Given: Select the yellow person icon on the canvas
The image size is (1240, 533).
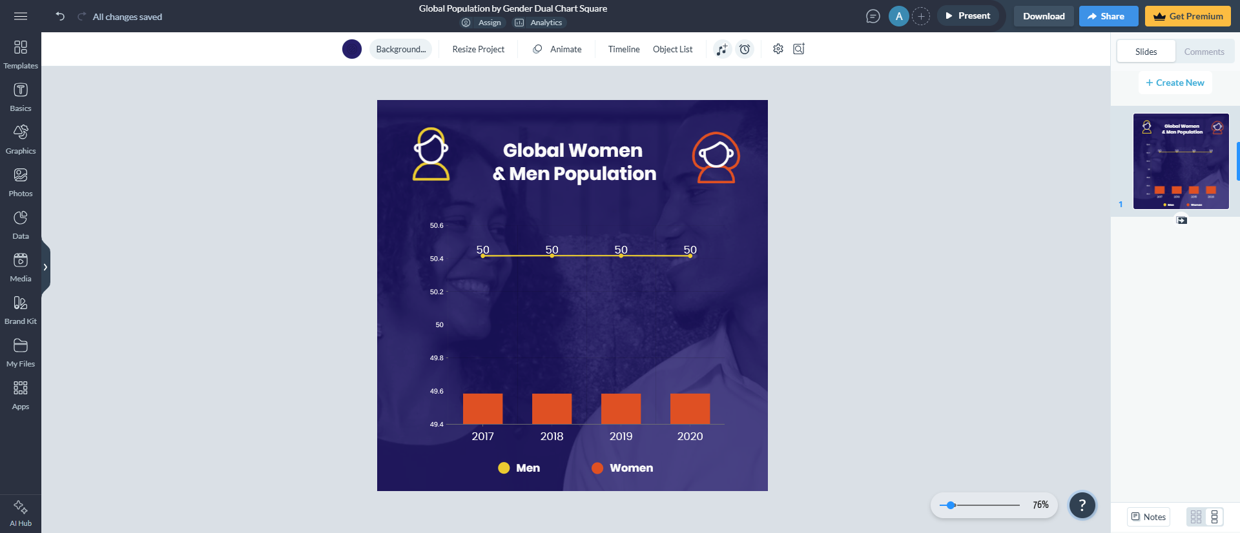Looking at the screenshot, I should tap(431, 154).
